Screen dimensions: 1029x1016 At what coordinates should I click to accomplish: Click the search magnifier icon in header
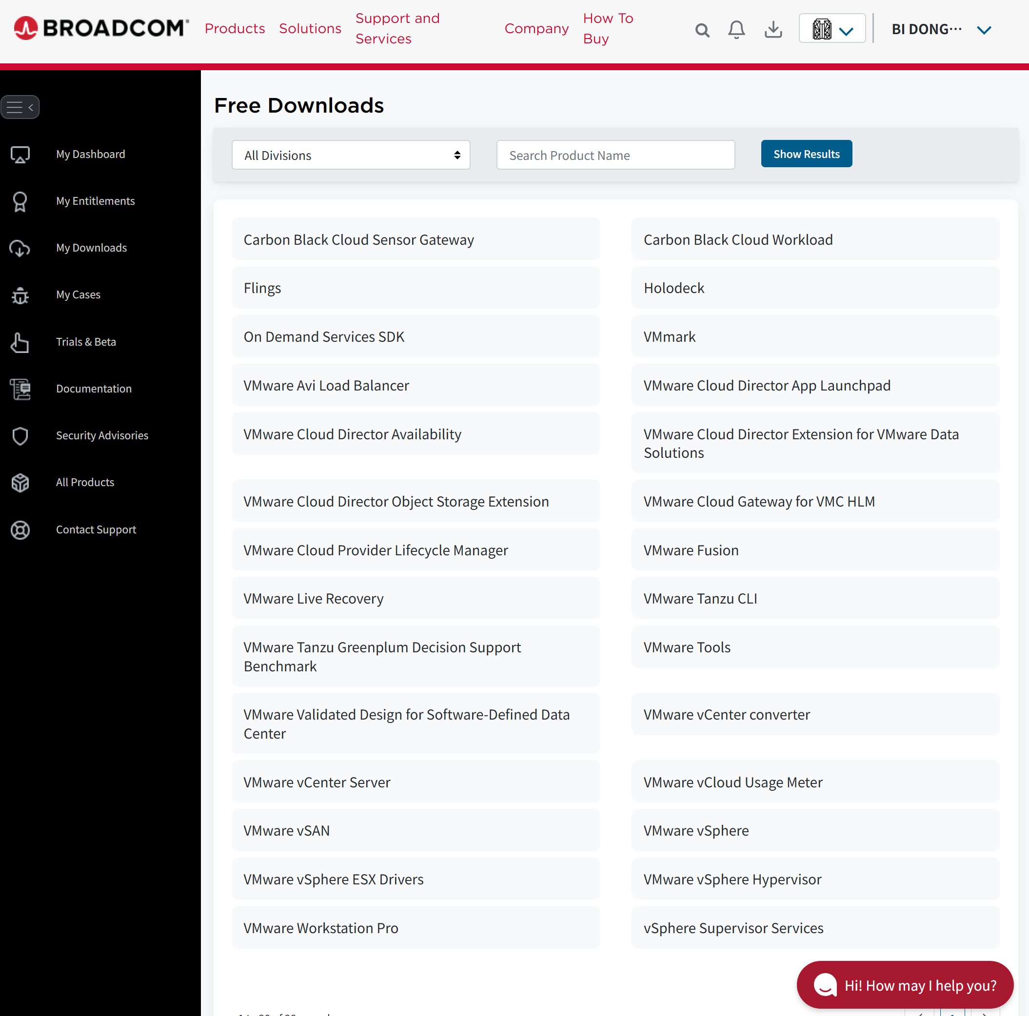[702, 30]
